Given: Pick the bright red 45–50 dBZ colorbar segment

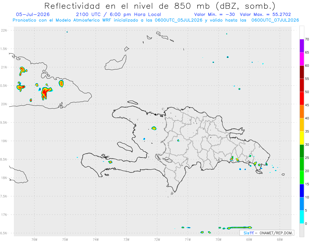Looking at the screenshot, I should (x=302, y=99).
